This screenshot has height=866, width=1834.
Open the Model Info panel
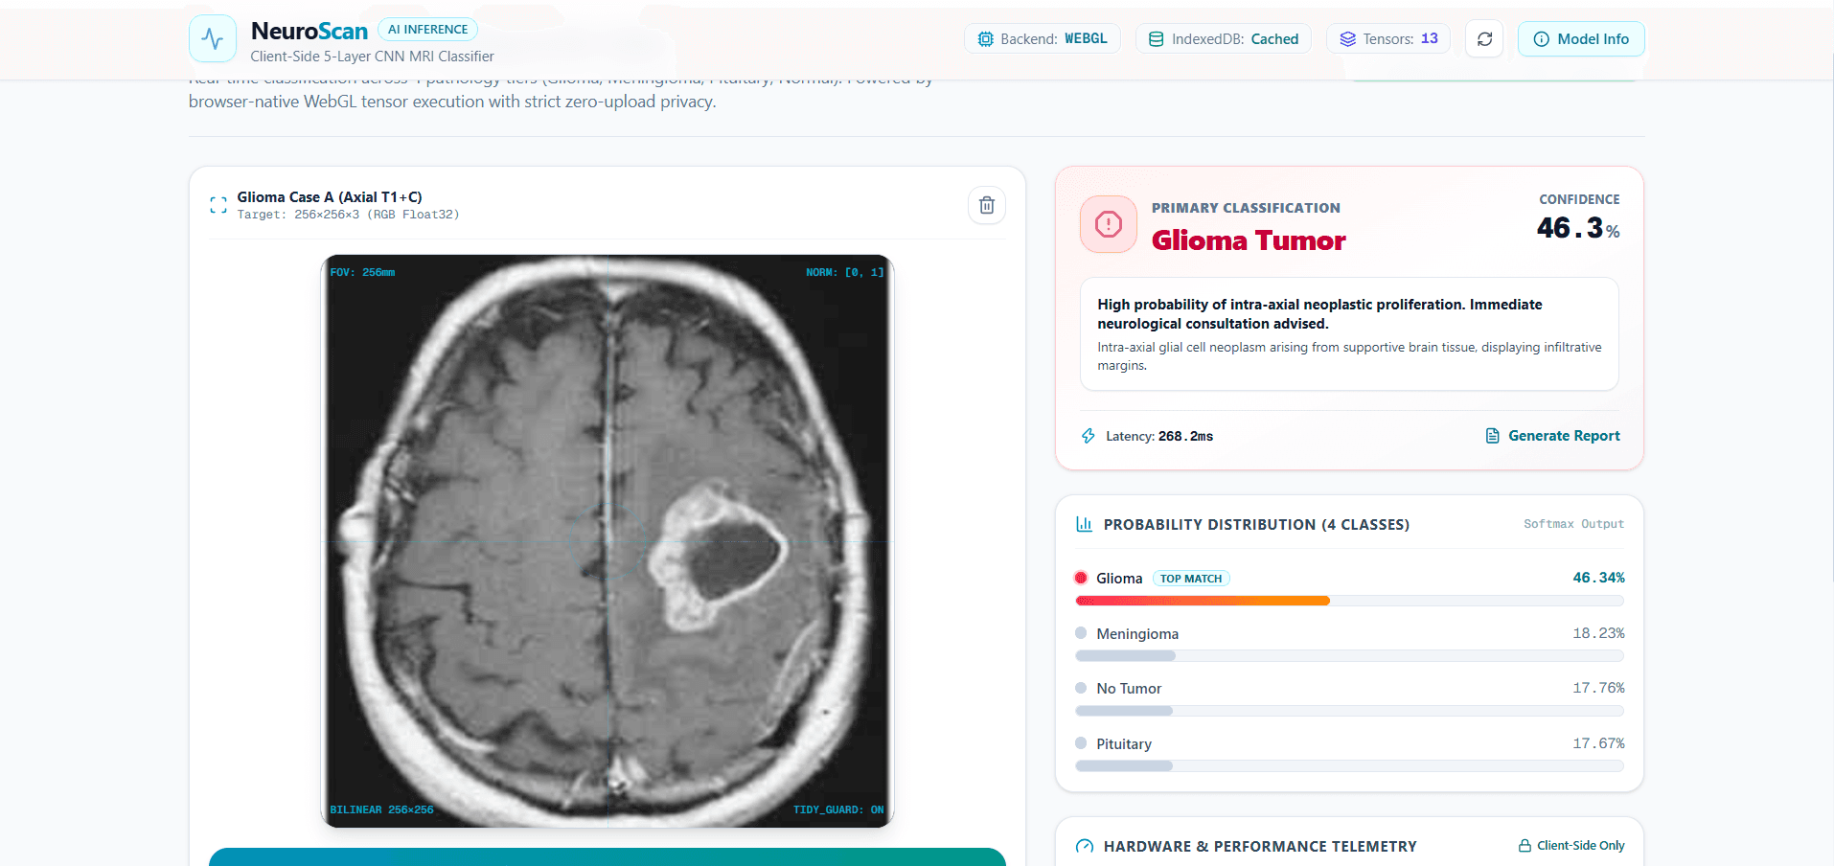[1581, 39]
